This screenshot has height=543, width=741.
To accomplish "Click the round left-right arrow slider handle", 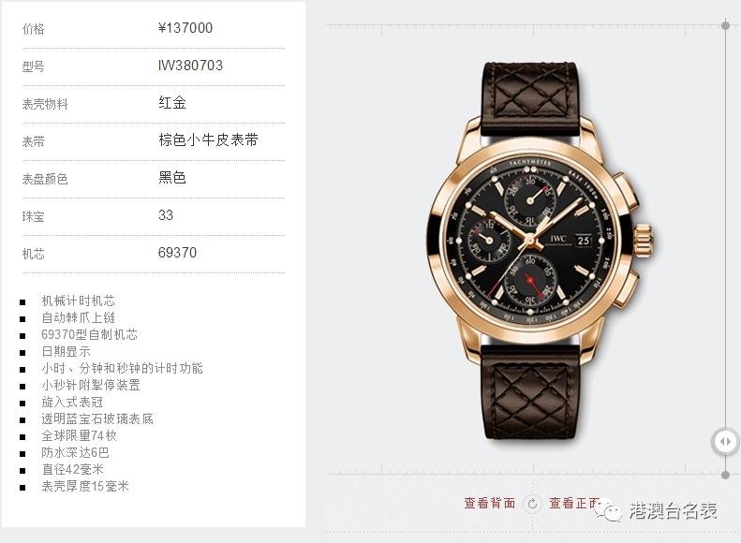I will click(x=725, y=442).
